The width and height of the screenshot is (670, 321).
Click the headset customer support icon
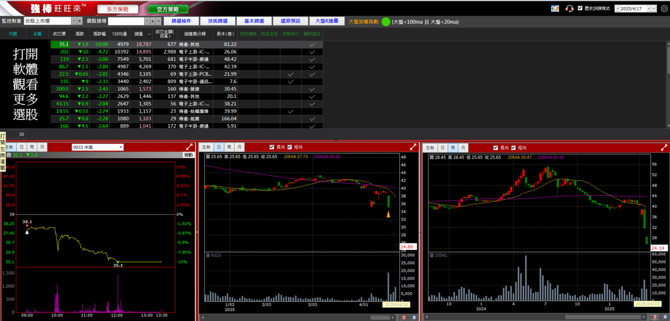click(569, 8)
